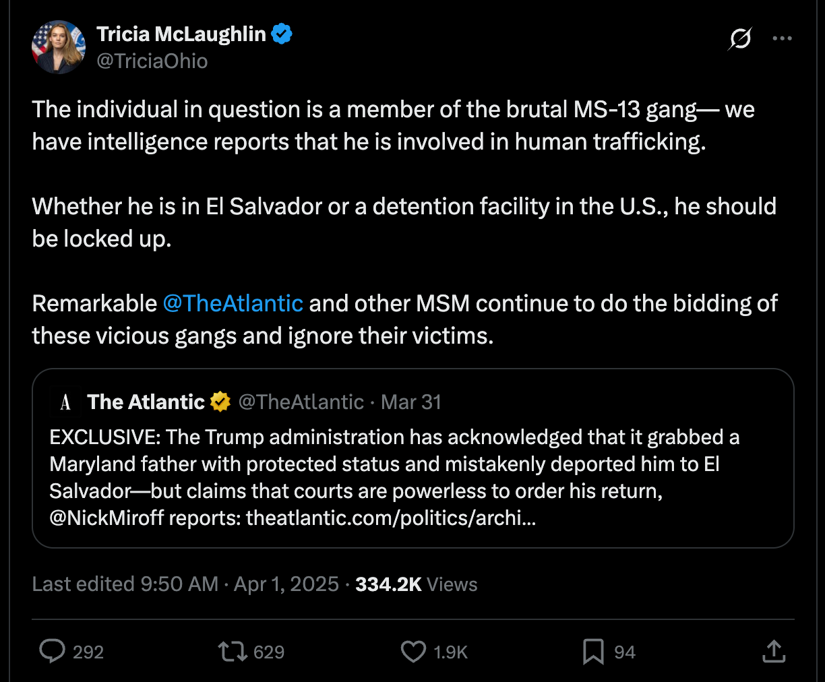
Task: Bookmark this tweet using the bookmark icon
Action: pyautogui.click(x=593, y=652)
